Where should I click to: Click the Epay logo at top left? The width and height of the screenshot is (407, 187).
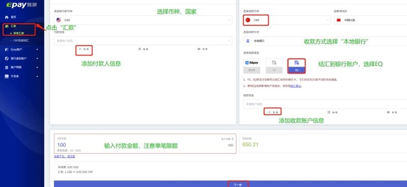coord(21,5)
